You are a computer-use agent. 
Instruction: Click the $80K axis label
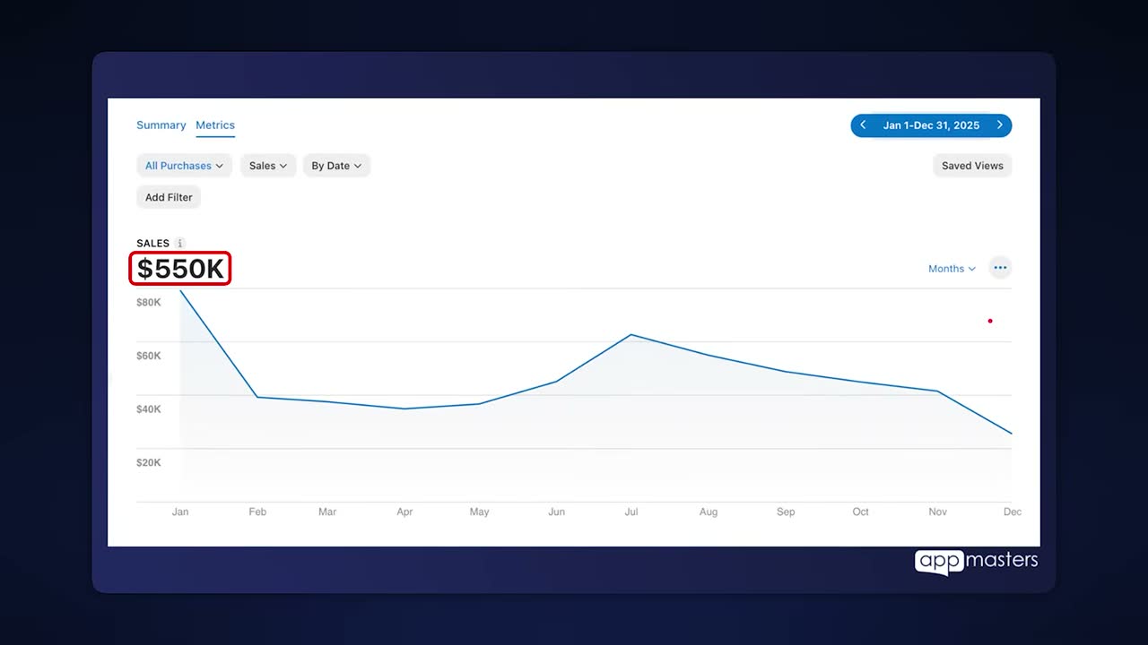click(x=149, y=303)
